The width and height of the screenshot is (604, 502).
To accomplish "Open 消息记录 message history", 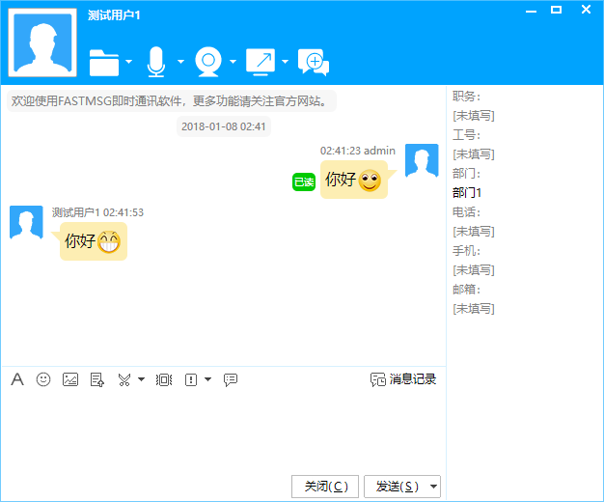I will 403,379.
